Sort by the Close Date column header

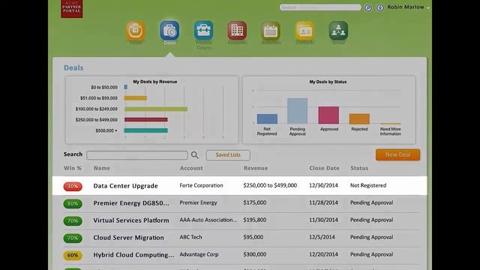coord(324,168)
